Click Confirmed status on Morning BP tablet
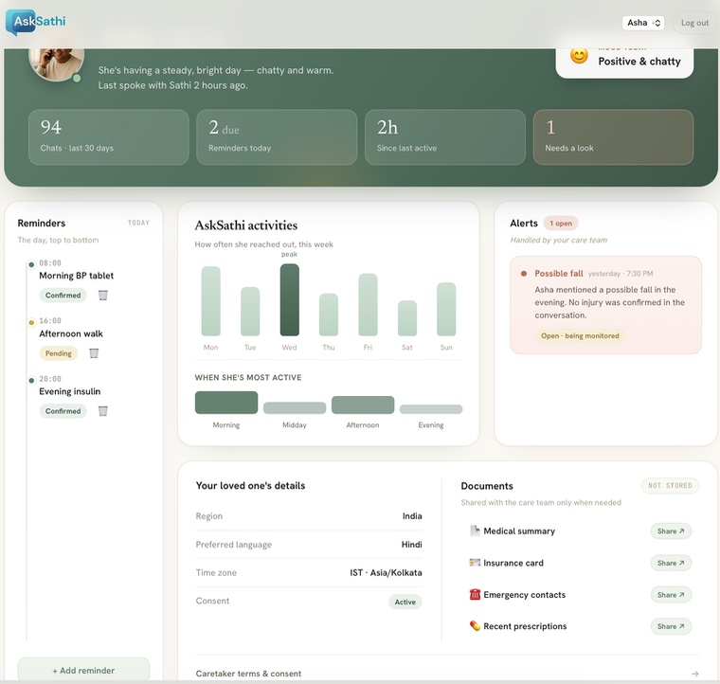The image size is (720, 684). point(63,296)
